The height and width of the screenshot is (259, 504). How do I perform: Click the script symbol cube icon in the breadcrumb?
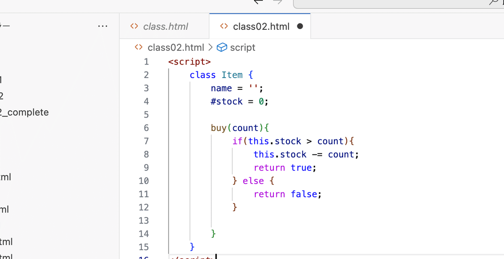(222, 47)
